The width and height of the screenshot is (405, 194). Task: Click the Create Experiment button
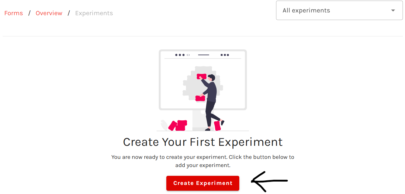[x=202, y=183]
